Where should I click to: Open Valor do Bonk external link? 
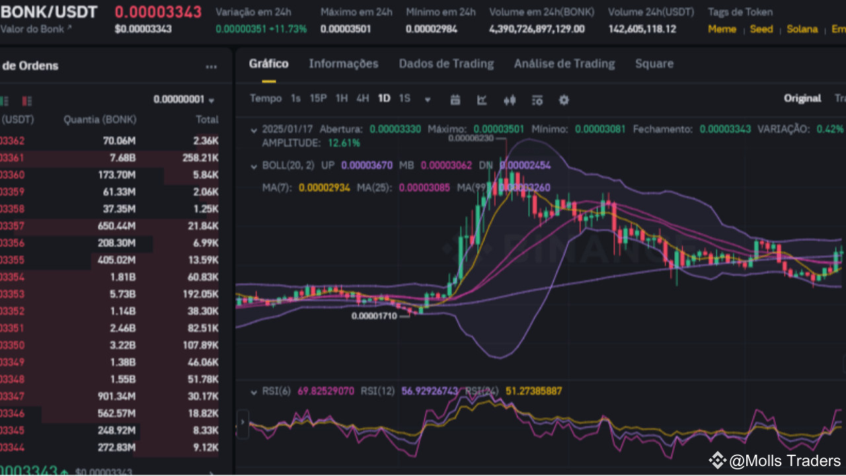pos(36,28)
